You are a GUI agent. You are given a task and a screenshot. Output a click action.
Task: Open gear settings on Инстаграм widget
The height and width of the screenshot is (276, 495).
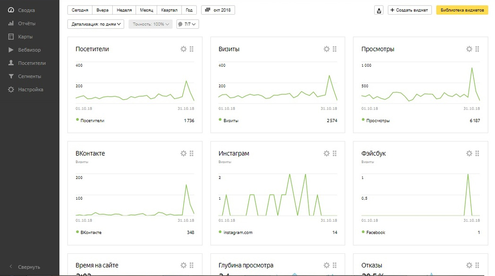click(x=327, y=153)
